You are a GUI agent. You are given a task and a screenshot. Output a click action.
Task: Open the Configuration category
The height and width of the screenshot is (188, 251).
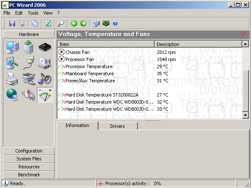click(x=28, y=151)
